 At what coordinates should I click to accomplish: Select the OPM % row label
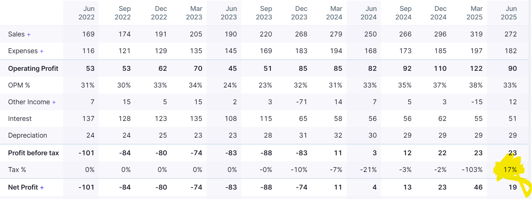(19, 85)
